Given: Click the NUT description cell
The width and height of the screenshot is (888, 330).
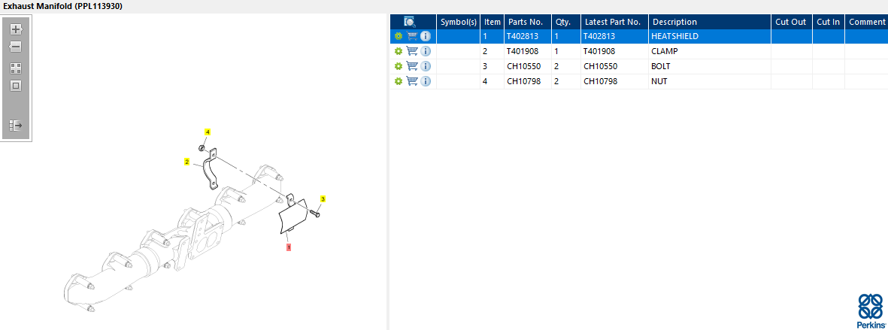Looking at the screenshot, I should [x=710, y=81].
